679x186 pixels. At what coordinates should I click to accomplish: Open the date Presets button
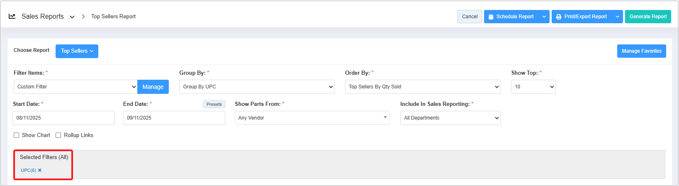[214, 104]
